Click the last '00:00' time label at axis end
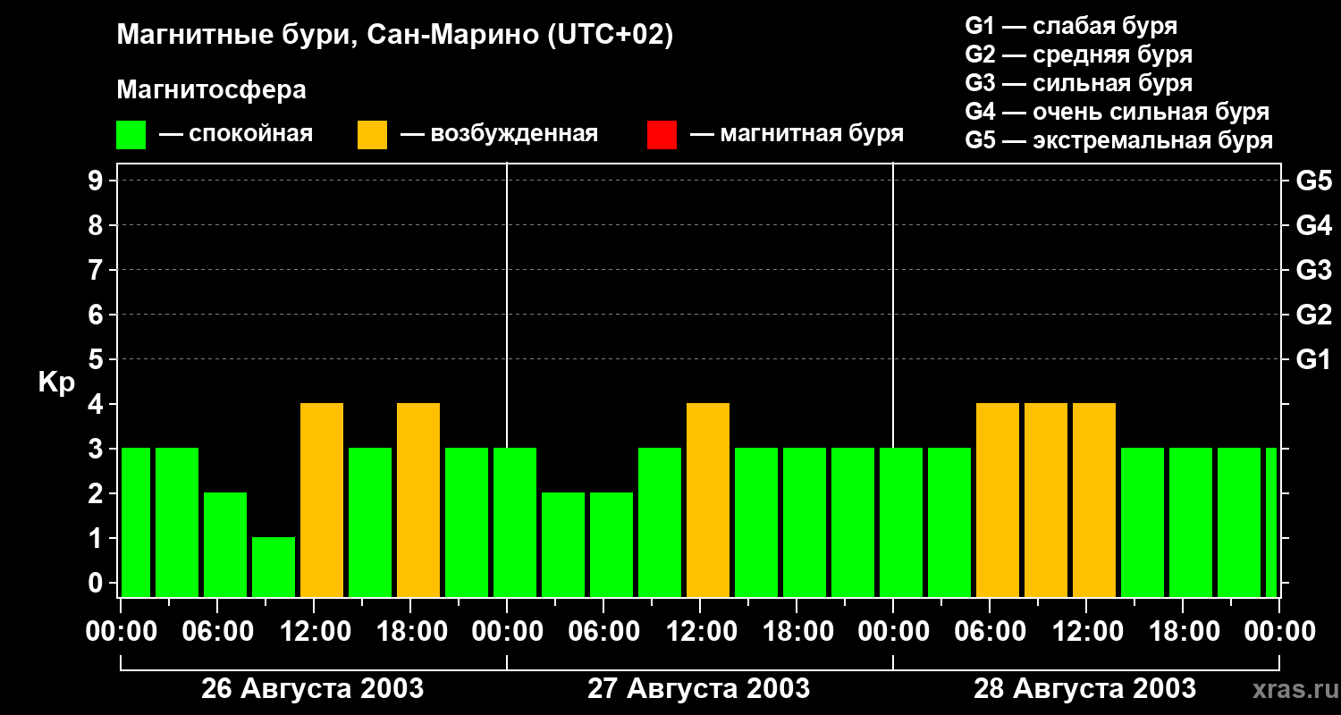The image size is (1341, 715). [x=1279, y=632]
